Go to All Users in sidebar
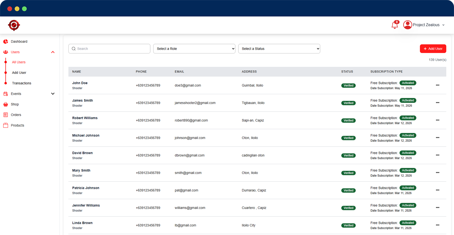454x235 pixels. click(x=19, y=62)
